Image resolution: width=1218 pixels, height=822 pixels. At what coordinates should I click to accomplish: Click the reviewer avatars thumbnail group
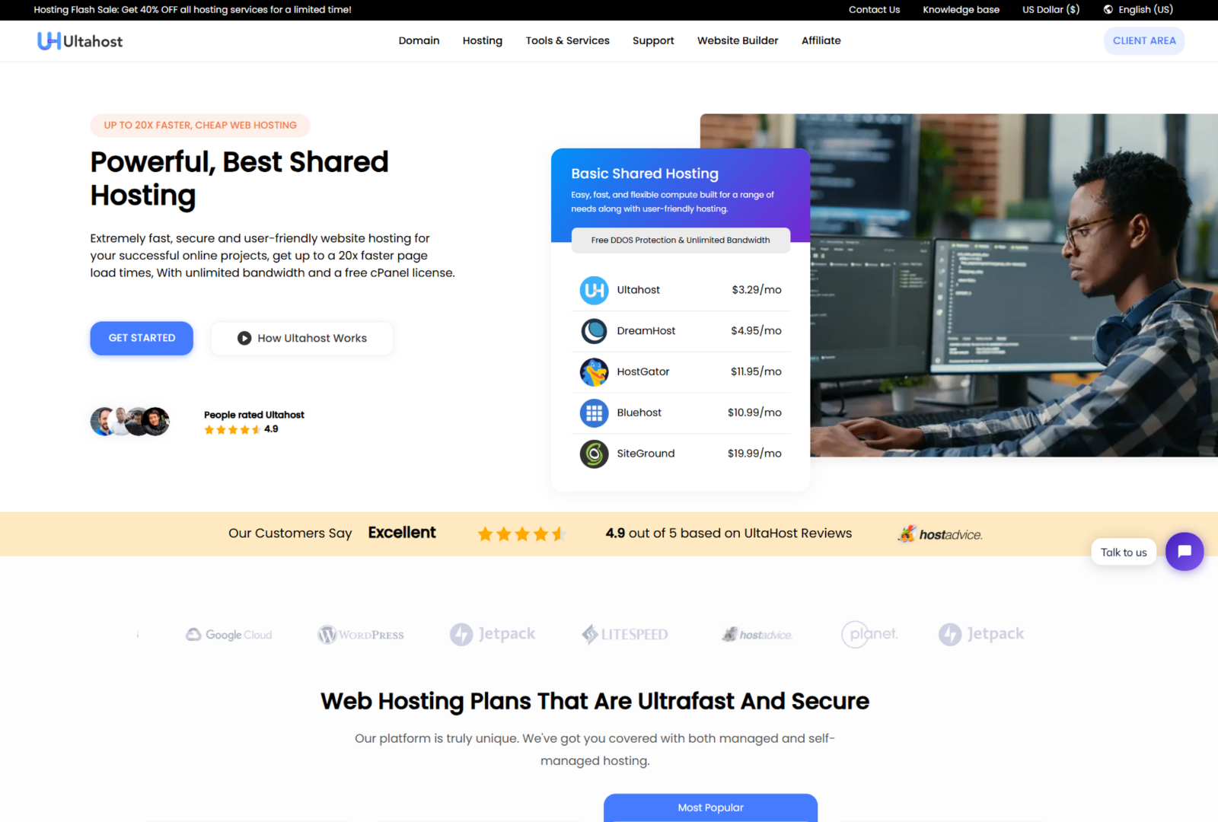coord(130,421)
